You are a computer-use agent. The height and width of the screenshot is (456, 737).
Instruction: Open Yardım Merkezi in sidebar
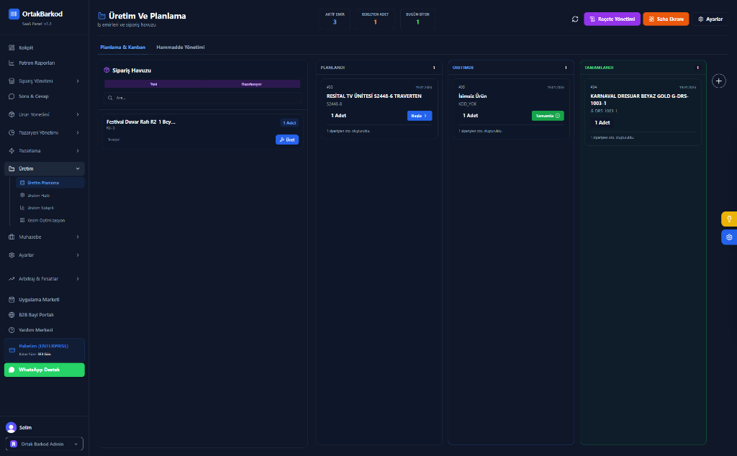(x=35, y=330)
